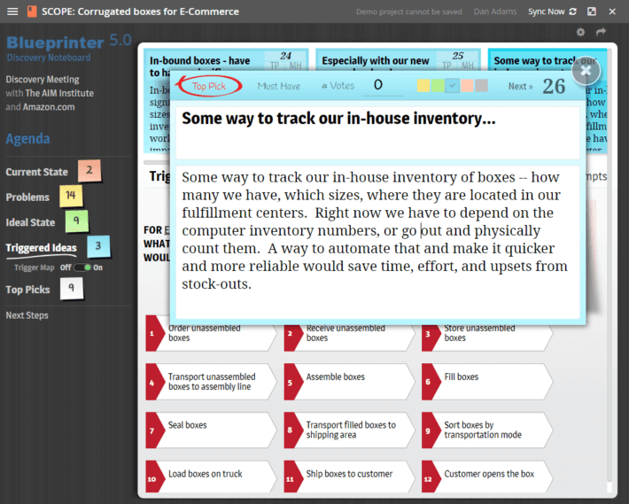
Task: Select step 2 Receive unassembled boxes
Action: point(349,334)
